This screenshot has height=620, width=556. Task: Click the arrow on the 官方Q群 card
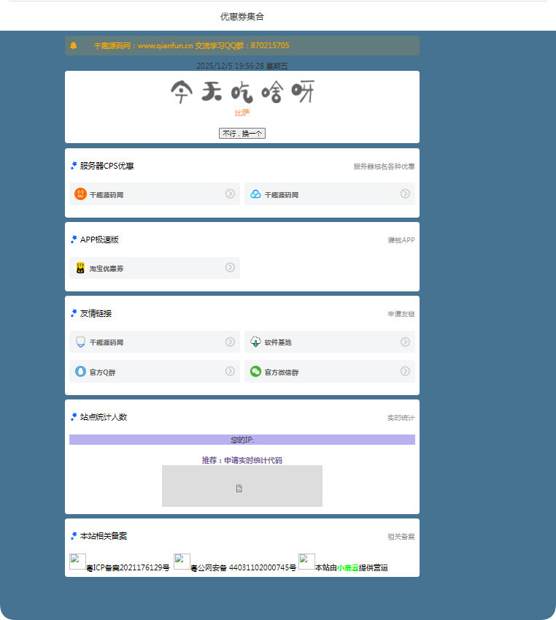click(230, 371)
